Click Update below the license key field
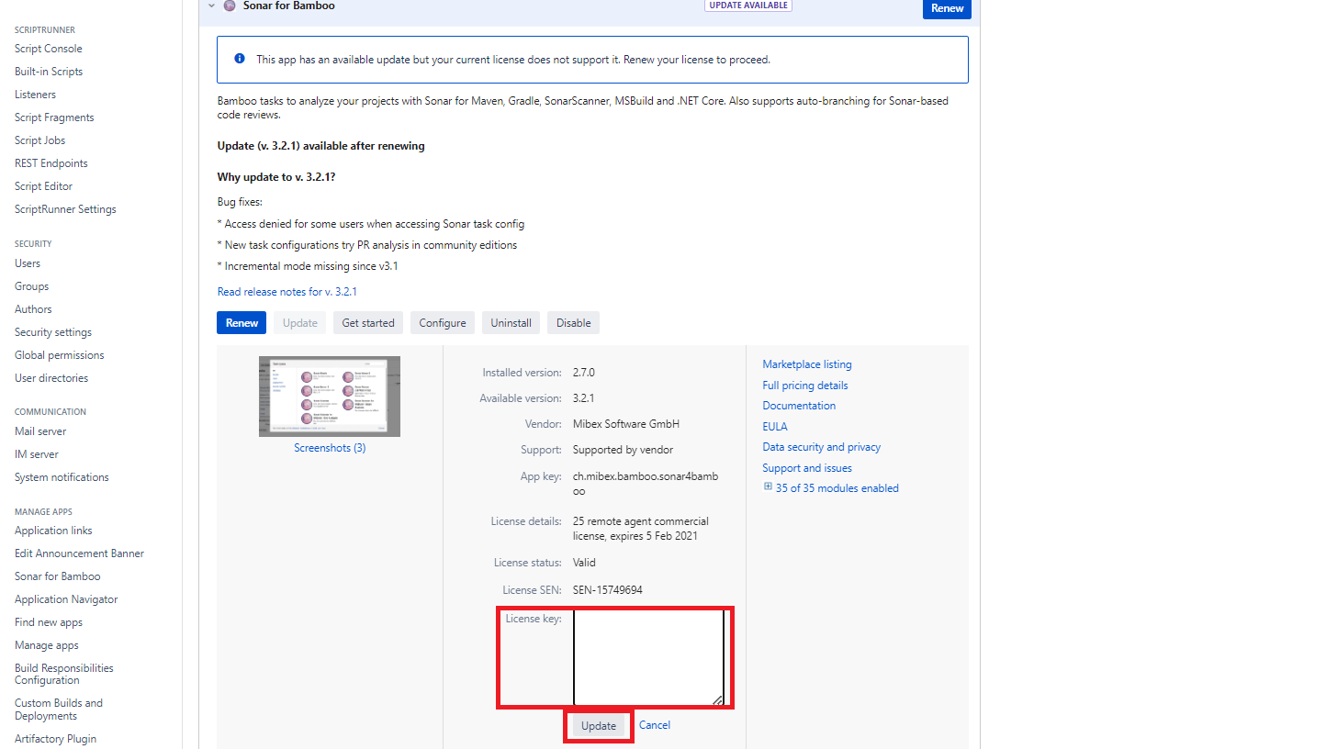Viewport: 1326px width, 749px height. (x=599, y=726)
